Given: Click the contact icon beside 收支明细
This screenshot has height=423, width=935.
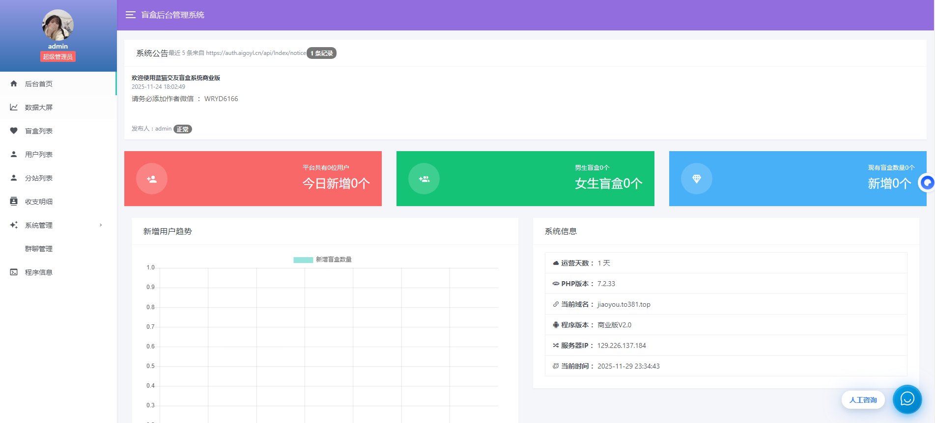Looking at the screenshot, I should (x=14, y=202).
